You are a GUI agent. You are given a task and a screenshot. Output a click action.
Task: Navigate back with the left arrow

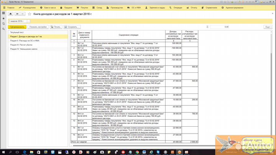click(x=17, y=14)
